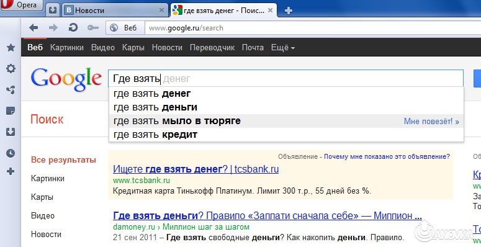Open Видео in Google top bar
The height and width of the screenshot is (247, 481).
point(103,48)
